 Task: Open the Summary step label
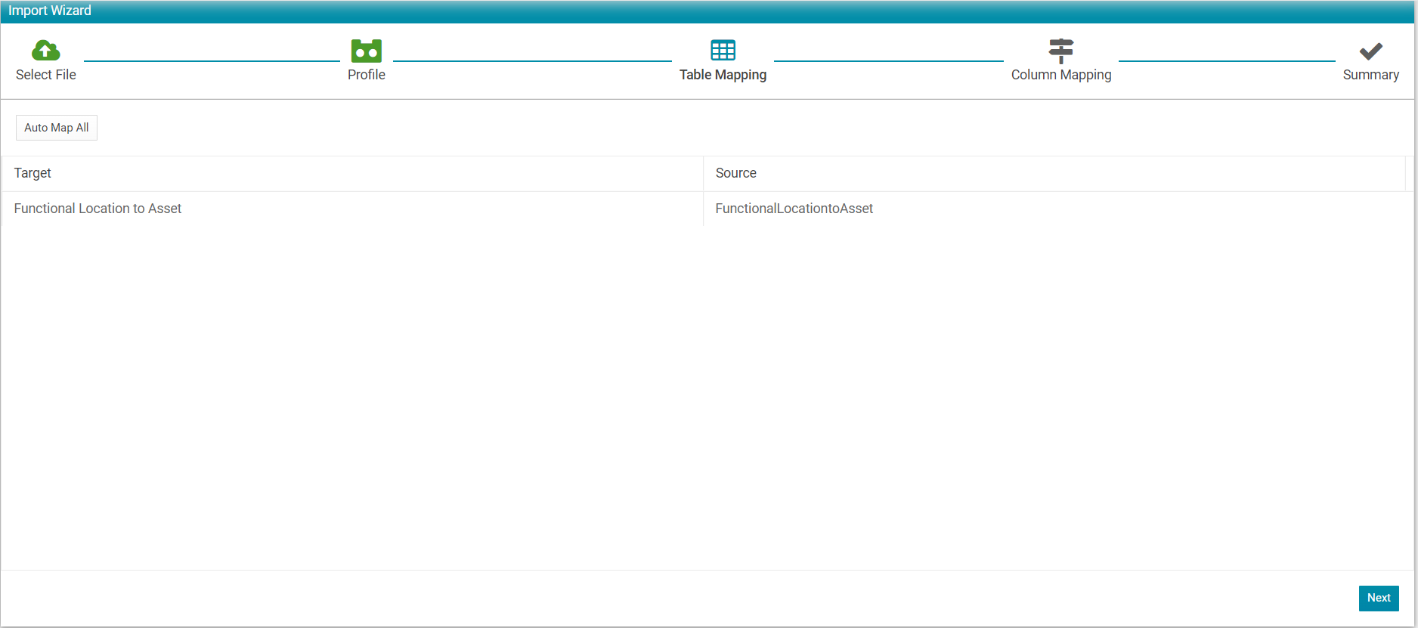tap(1370, 75)
